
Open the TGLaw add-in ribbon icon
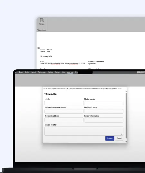[x=42, y=22]
